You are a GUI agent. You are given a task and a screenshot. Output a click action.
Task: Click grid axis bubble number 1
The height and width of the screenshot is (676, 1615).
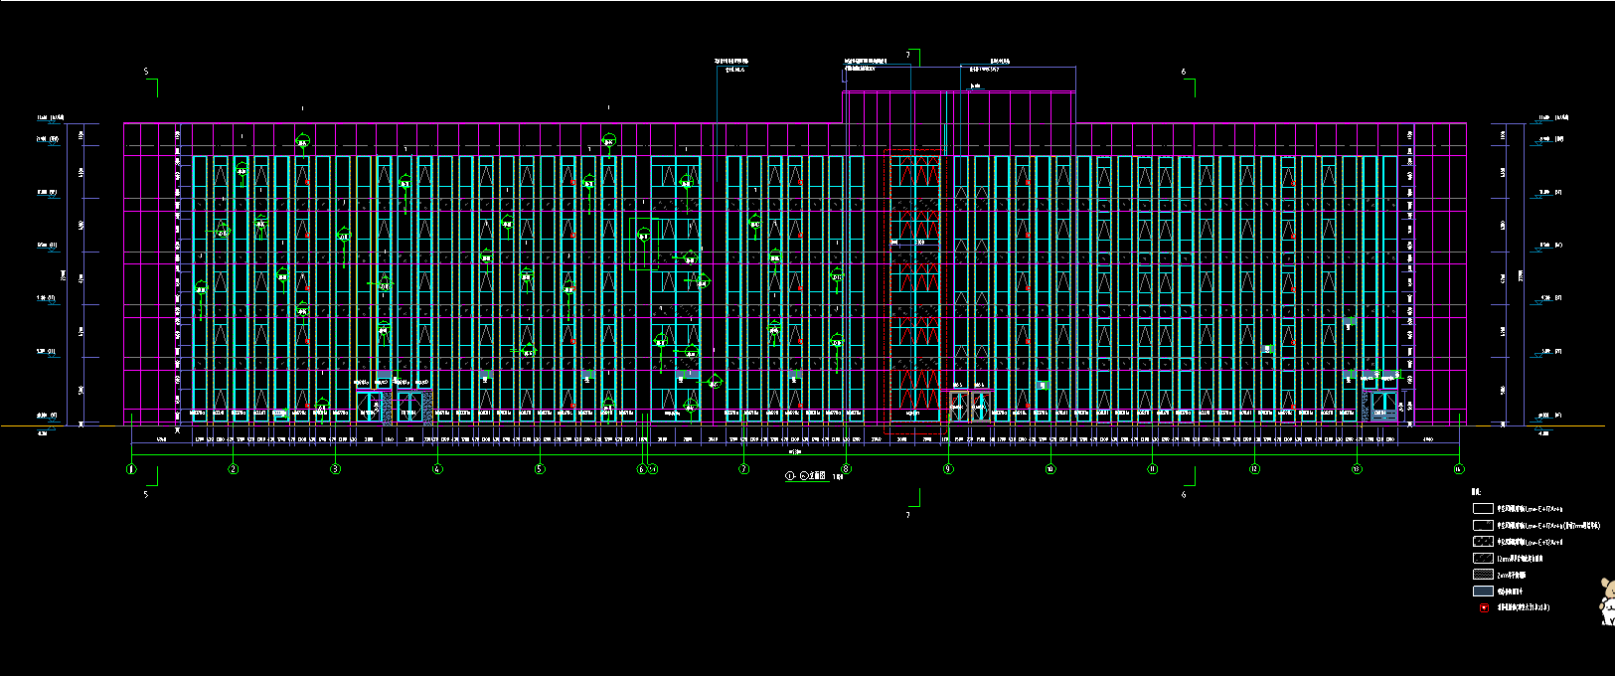[131, 469]
